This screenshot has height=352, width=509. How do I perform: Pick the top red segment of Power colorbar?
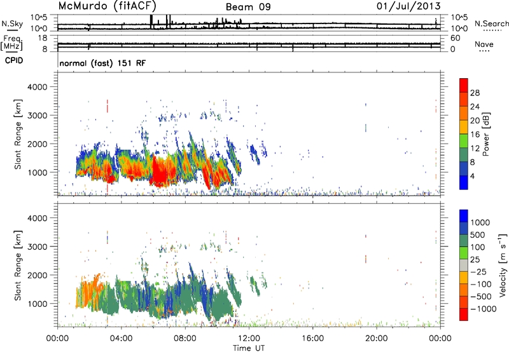(x=464, y=85)
